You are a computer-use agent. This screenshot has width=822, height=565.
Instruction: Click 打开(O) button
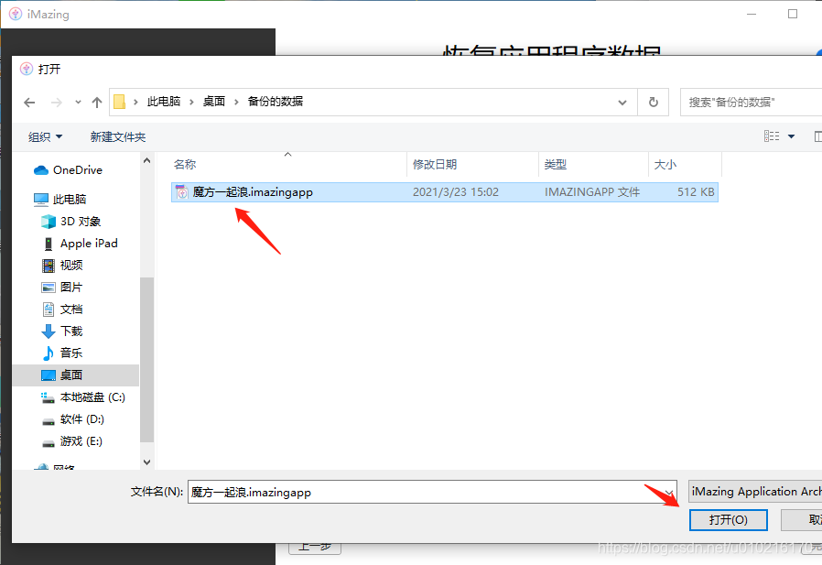[x=728, y=520]
